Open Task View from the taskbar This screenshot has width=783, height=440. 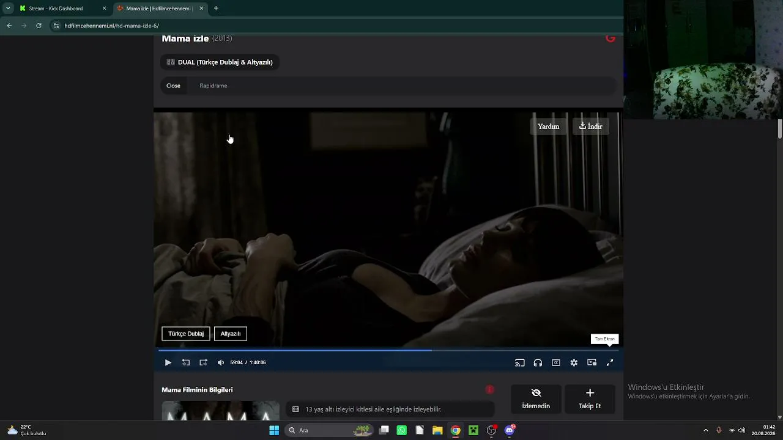(384, 430)
